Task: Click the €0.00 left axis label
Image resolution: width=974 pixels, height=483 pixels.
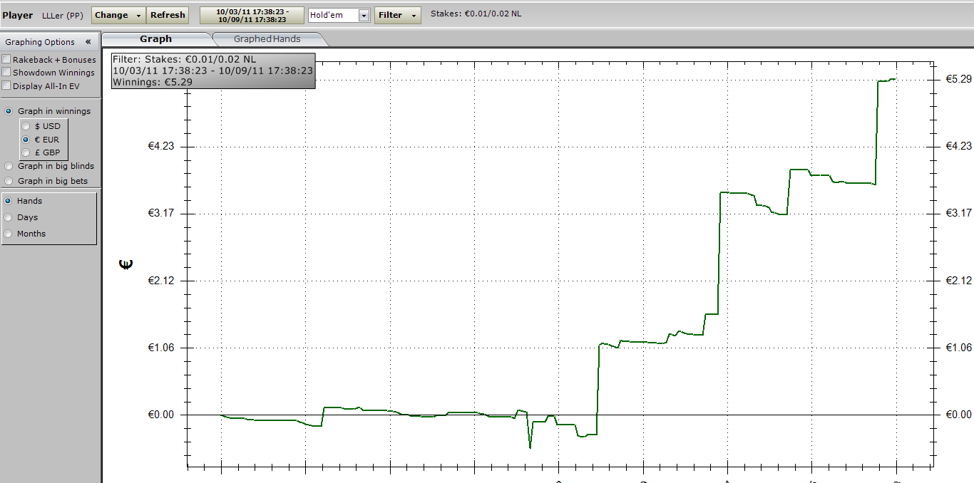Action: (x=161, y=414)
